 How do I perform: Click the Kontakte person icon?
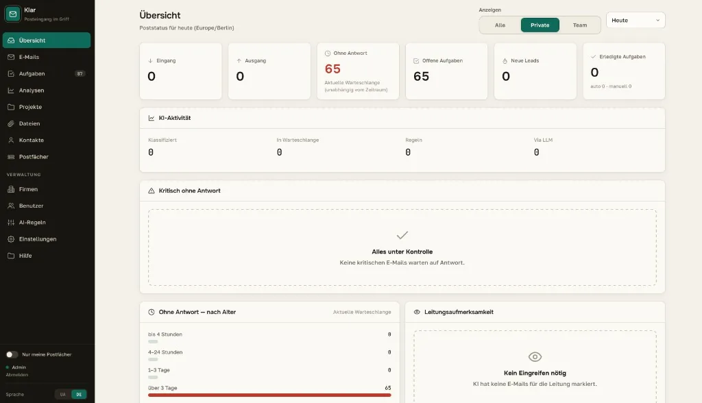tap(11, 140)
